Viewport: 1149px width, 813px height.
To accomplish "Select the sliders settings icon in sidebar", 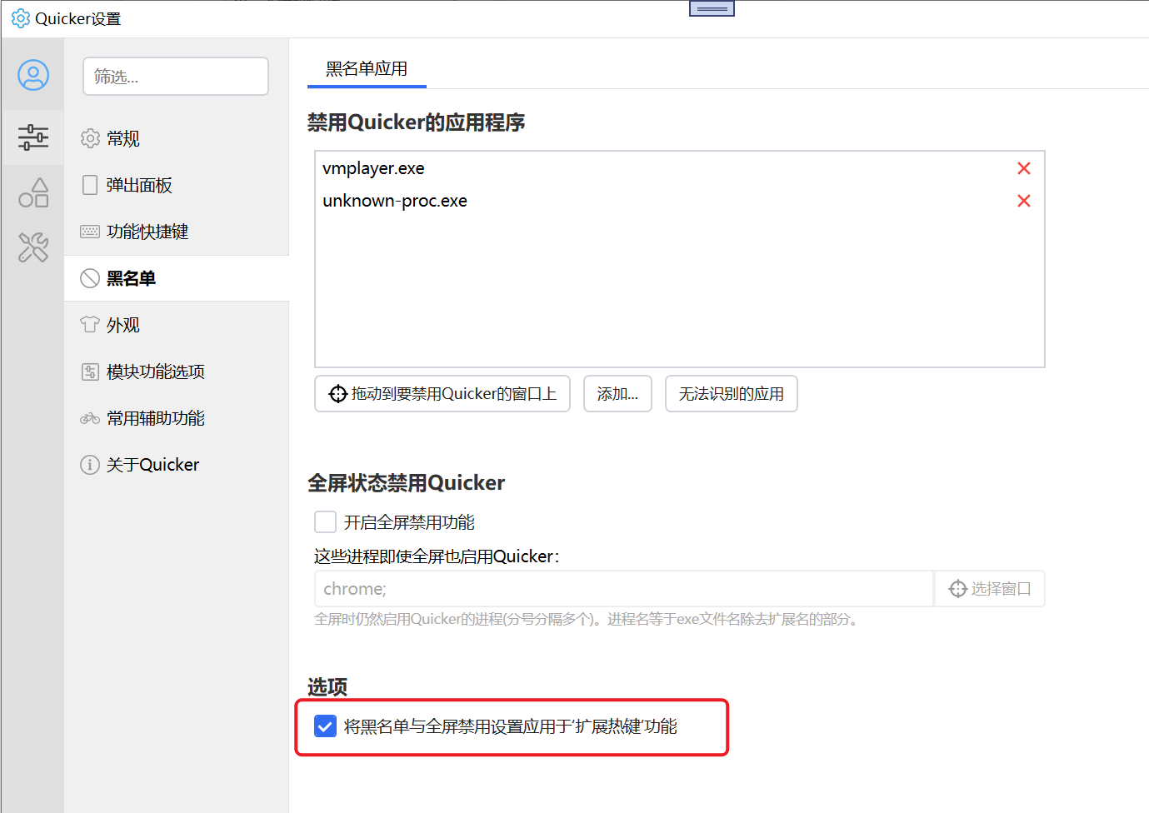I will pyautogui.click(x=33, y=137).
